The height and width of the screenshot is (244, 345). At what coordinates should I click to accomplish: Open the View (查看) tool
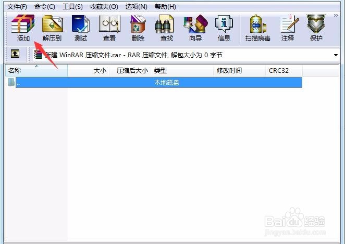pos(109,28)
